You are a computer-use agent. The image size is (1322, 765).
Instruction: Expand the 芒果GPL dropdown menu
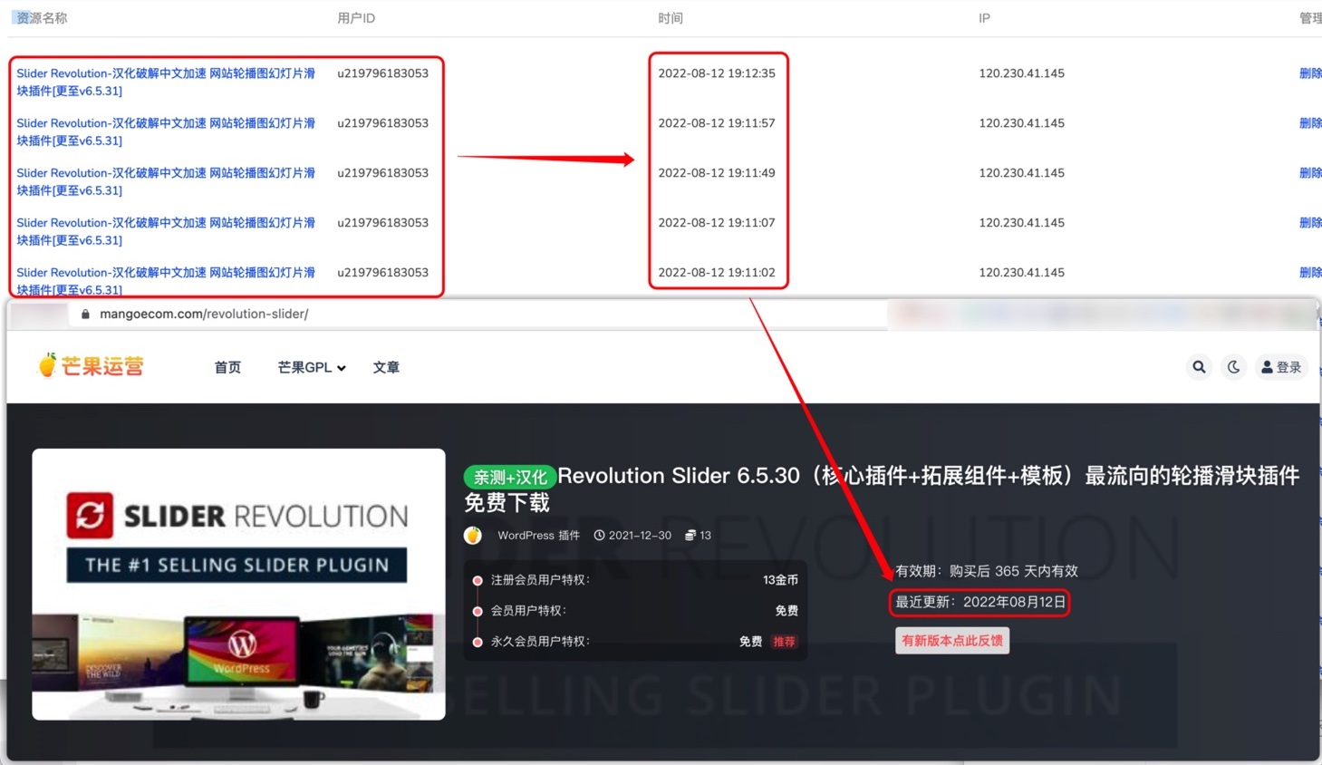click(x=312, y=367)
